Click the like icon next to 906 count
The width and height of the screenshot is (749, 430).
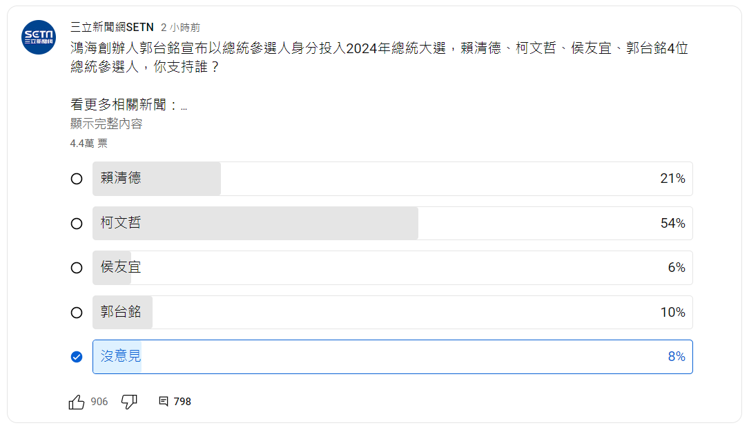tap(76, 401)
